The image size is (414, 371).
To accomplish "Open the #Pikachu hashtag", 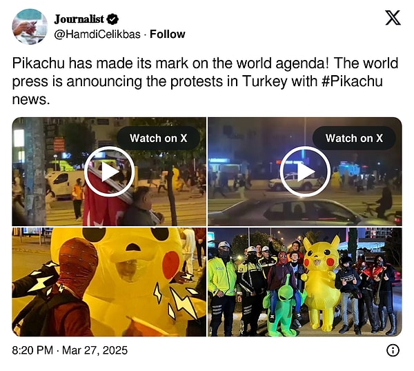I will (353, 81).
